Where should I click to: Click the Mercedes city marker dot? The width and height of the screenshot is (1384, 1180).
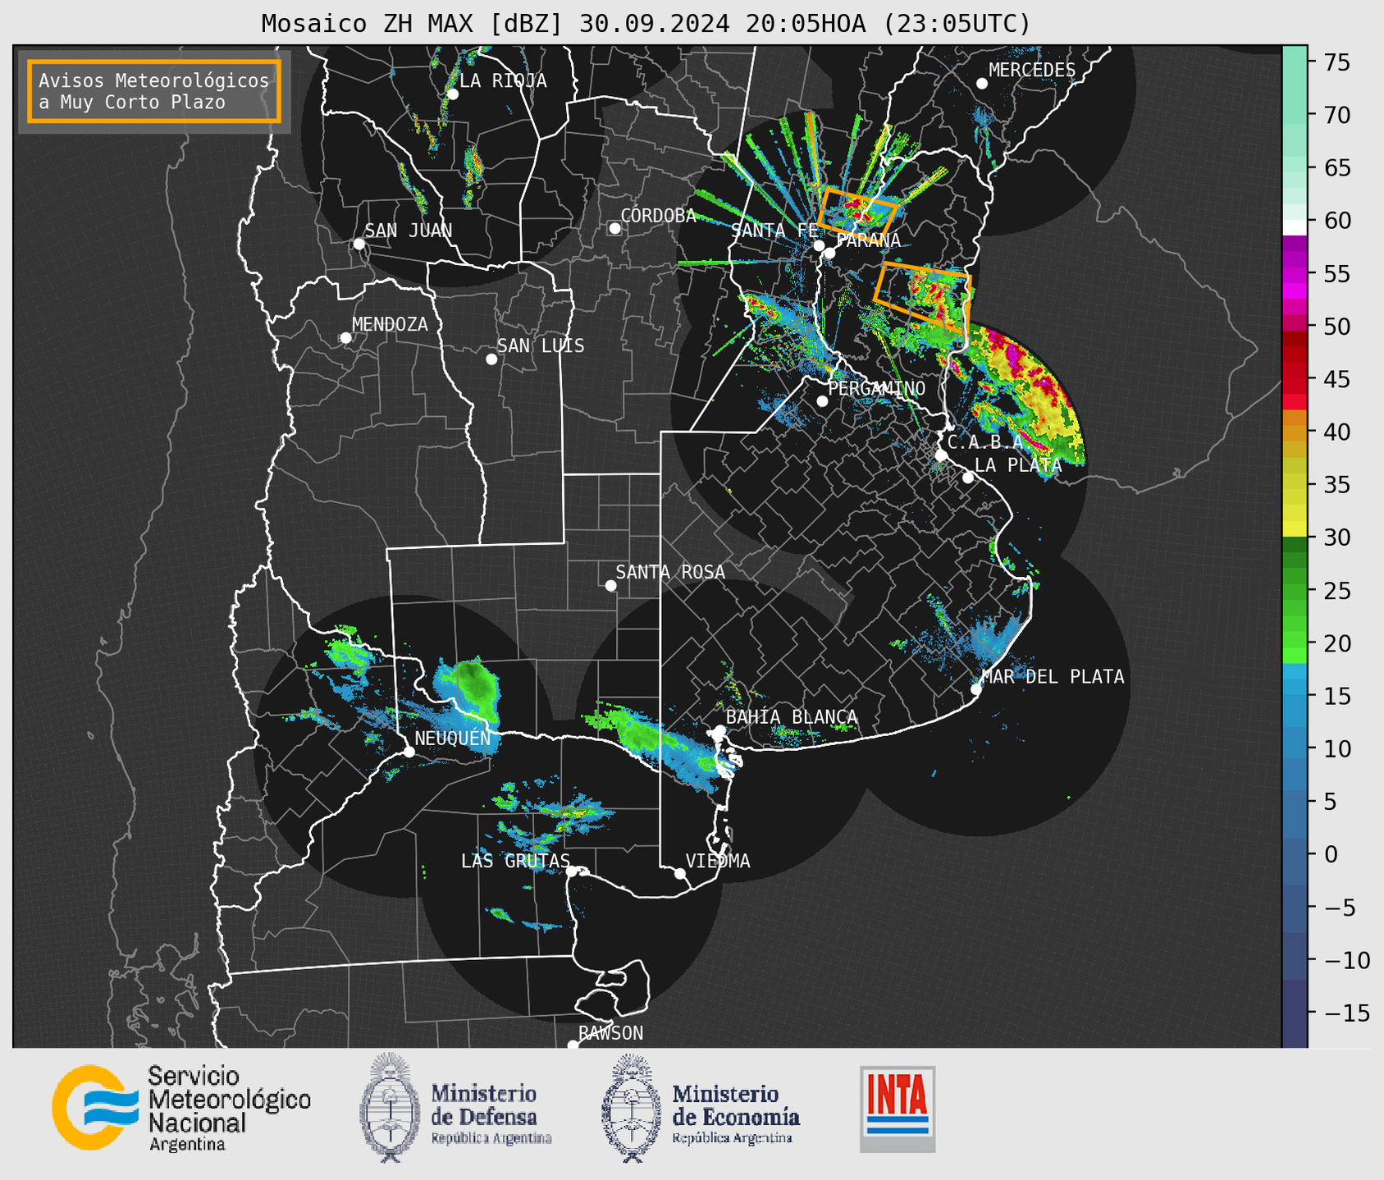[982, 84]
